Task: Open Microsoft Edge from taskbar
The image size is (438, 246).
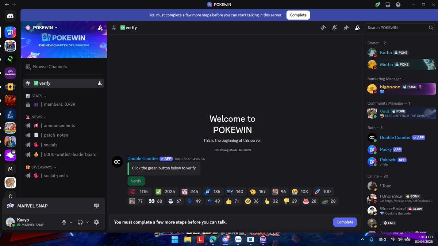Action: pos(213,239)
